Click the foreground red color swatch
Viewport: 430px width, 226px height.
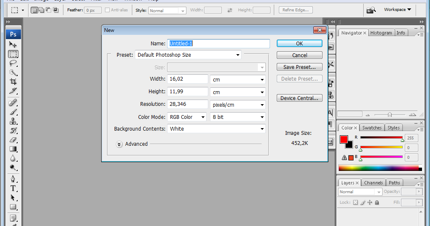(343, 139)
